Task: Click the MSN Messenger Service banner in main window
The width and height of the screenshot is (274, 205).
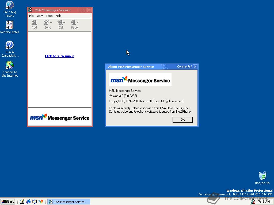Action: click(x=60, y=117)
